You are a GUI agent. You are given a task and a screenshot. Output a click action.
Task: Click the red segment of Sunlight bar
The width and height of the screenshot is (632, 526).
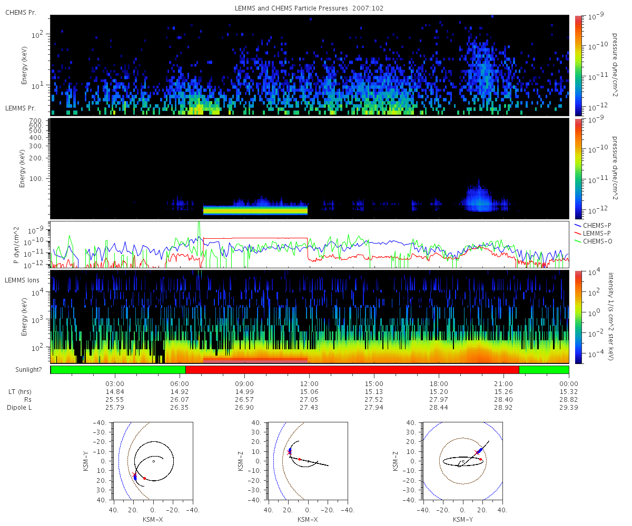[352, 370]
